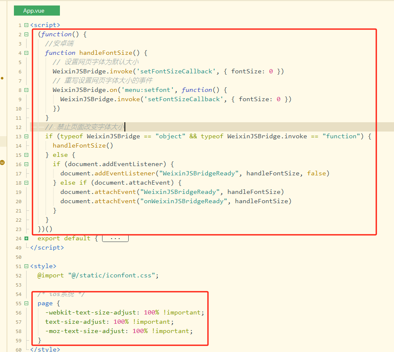The width and height of the screenshot is (394, 352).
Task: Click the @import "@/static/iconfont.css" line
Action: point(98,276)
